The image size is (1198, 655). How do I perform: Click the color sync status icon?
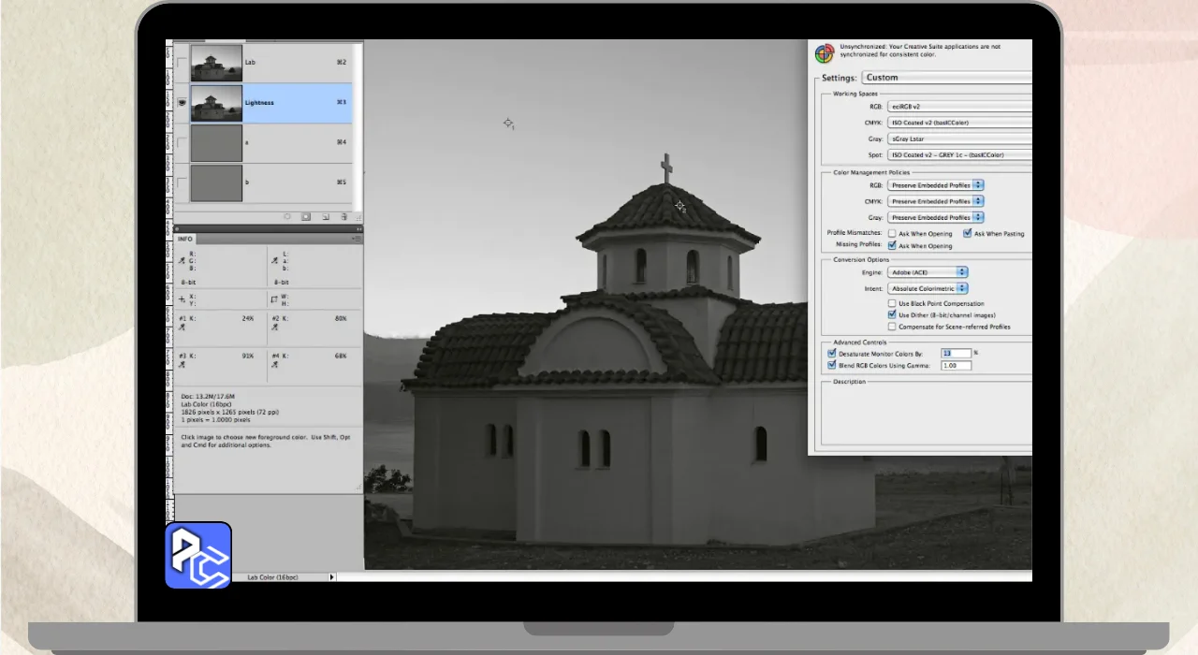point(824,53)
